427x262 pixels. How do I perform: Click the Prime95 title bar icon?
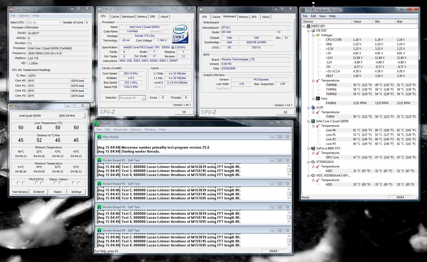point(96,123)
